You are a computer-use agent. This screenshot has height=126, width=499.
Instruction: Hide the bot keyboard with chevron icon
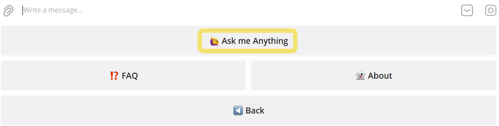point(467,10)
